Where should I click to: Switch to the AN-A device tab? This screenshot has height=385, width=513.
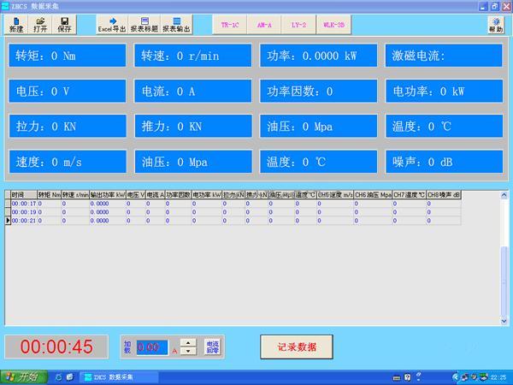click(x=265, y=26)
